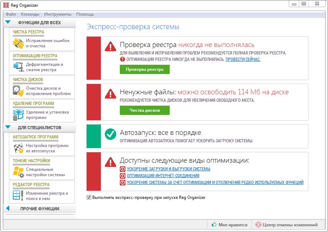The image size is (328, 232).
Task: Select the АВТОЗАПУСК ПРОГРАММ heading
Action: tap(36, 137)
